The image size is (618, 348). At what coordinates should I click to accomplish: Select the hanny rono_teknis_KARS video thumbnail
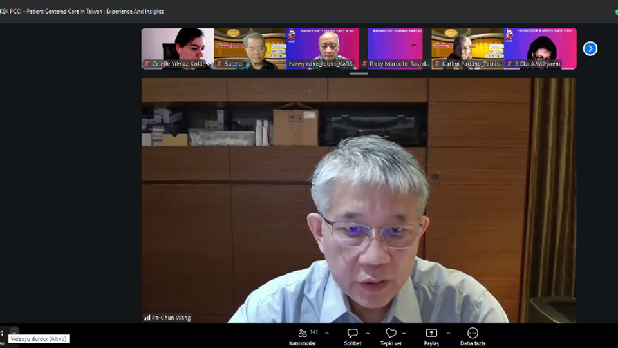click(323, 48)
